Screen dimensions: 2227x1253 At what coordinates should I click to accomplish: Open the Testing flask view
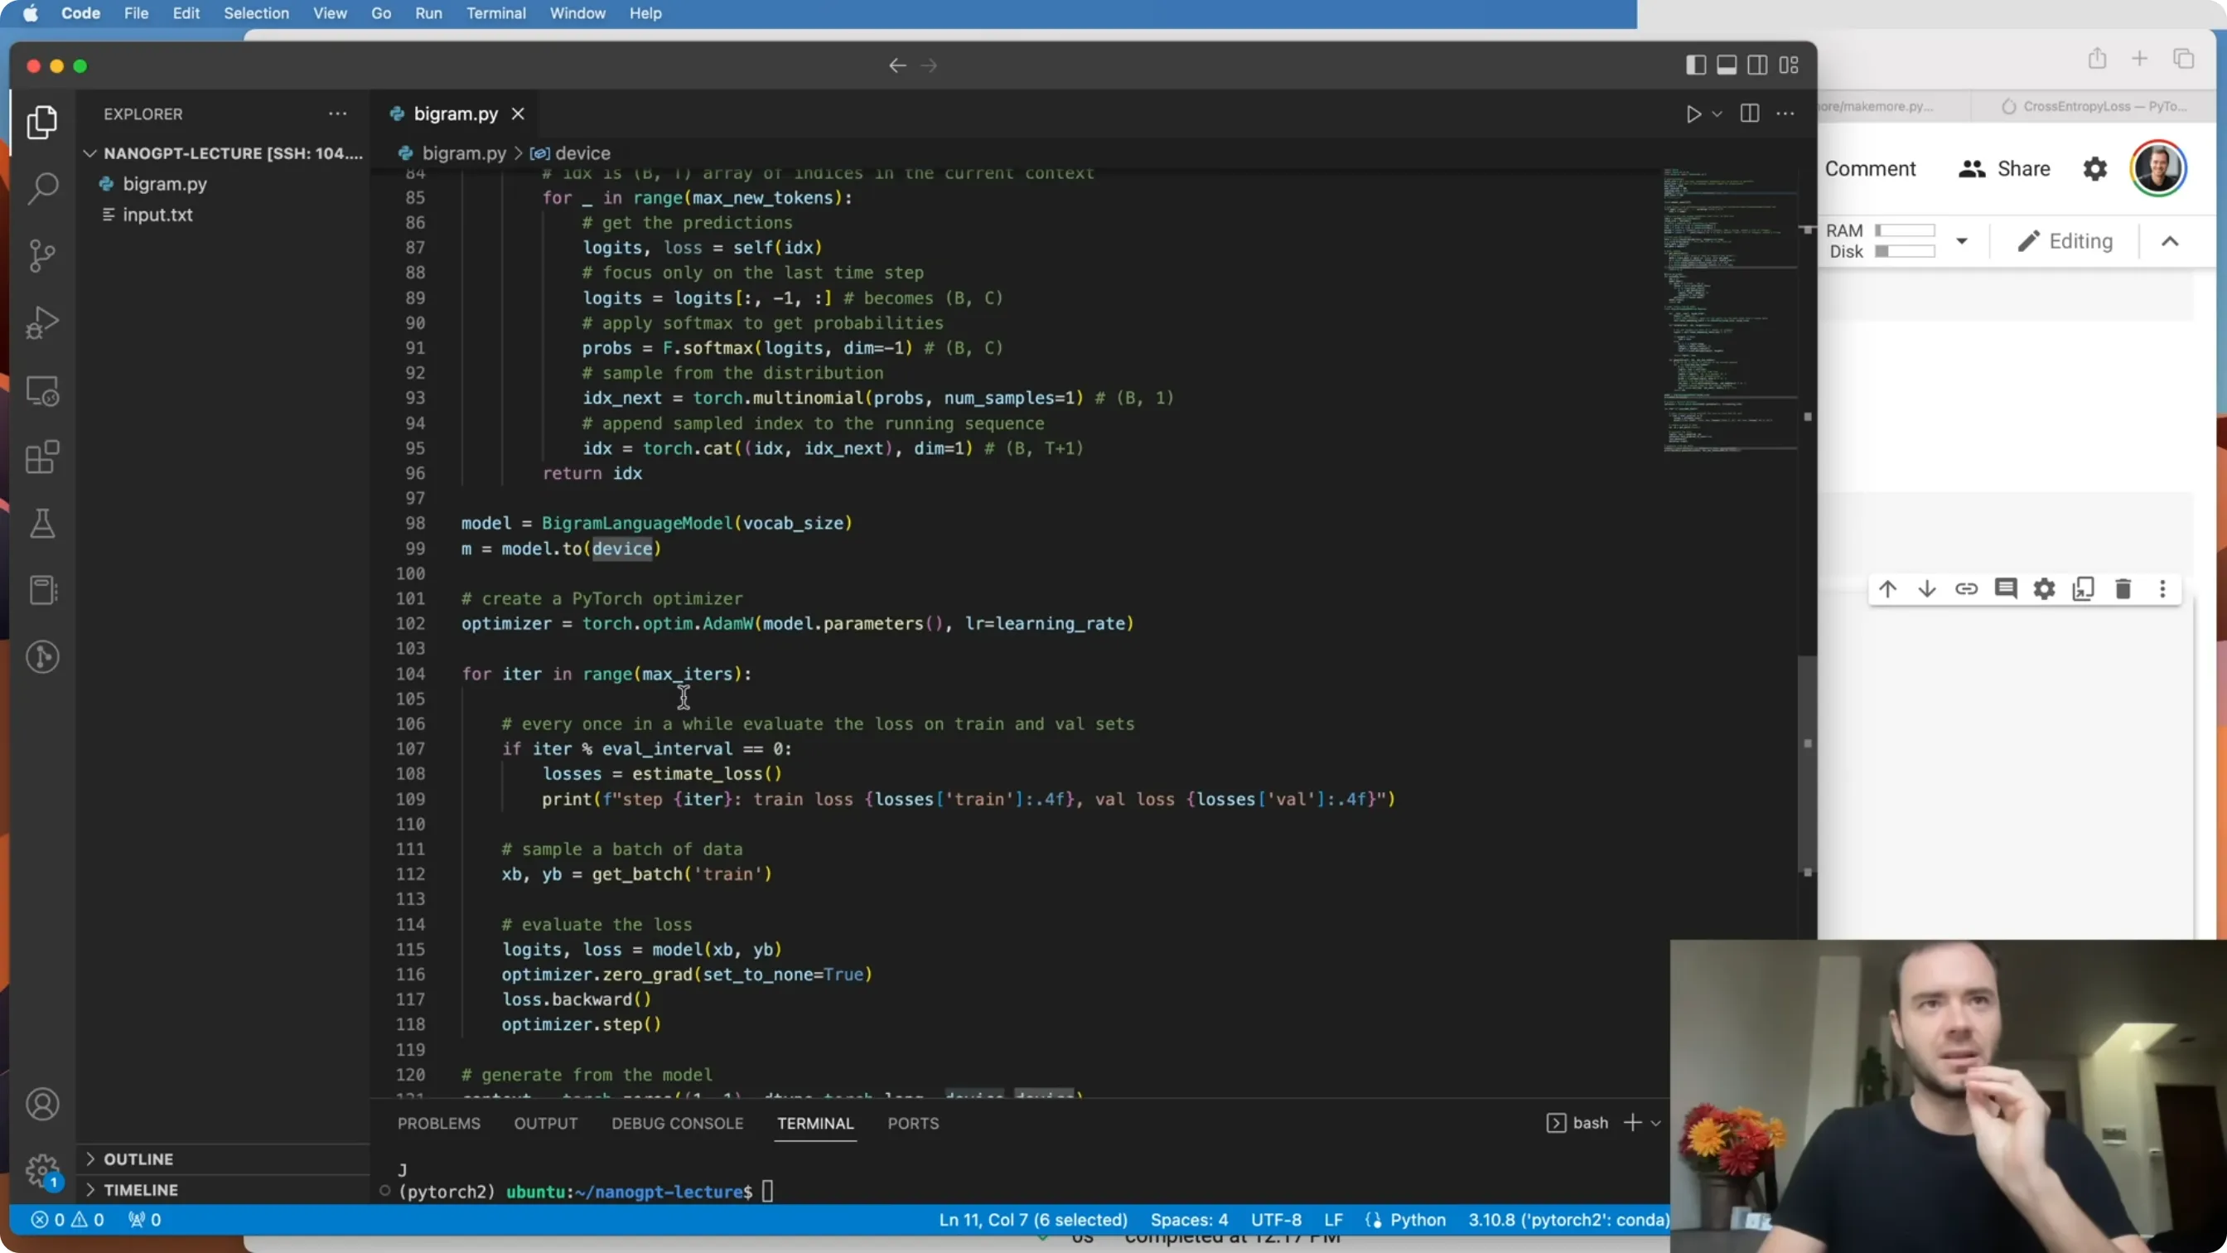[41, 523]
